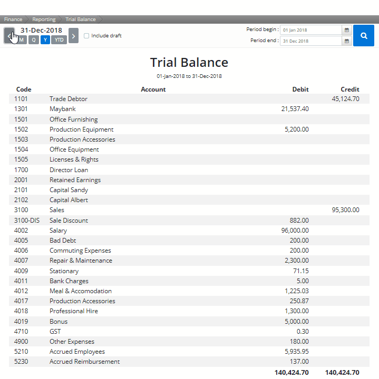
Task: Click the 3100-DIS code cell
Action: pos(27,221)
